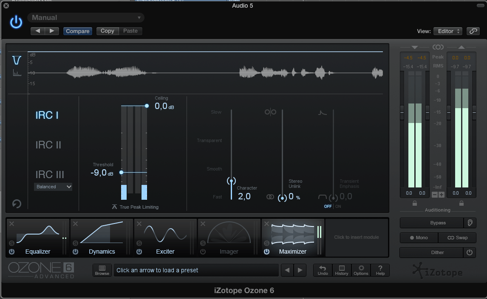This screenshot has height=299, width=487.
Task: Show gain reduction trace view icon
Action: [17, 60]
